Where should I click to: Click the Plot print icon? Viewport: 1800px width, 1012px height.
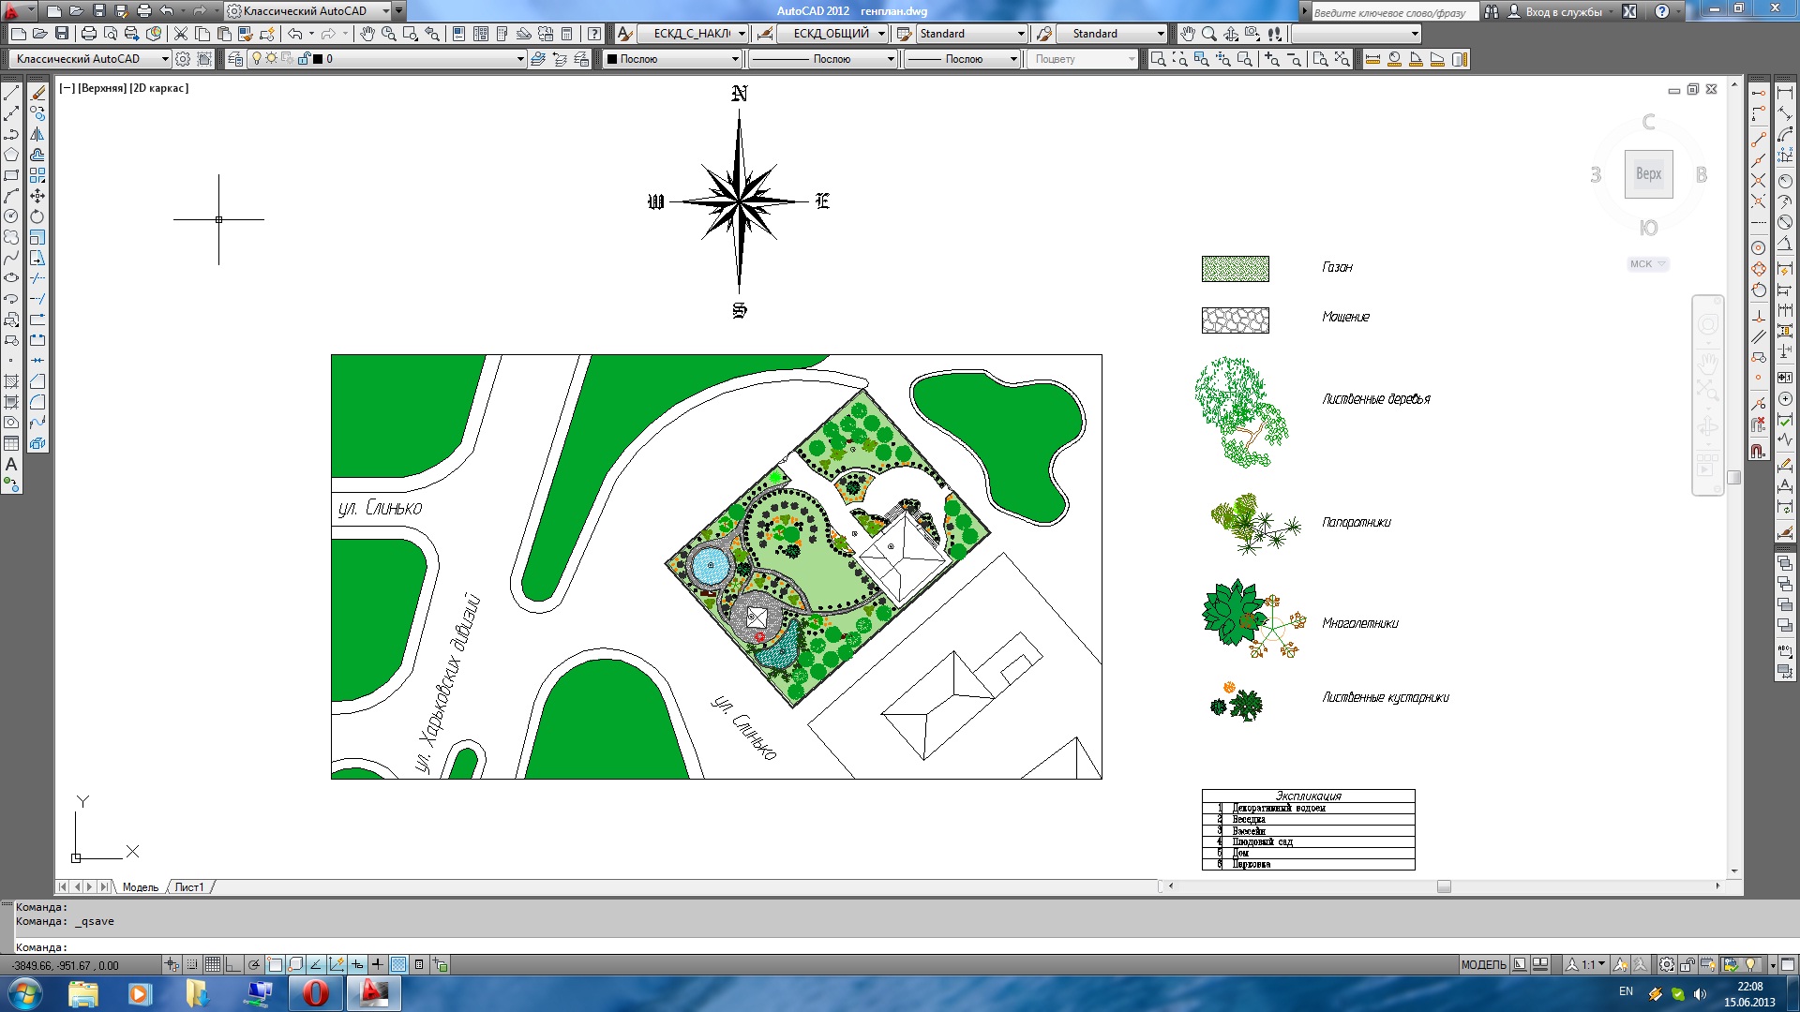click(x=89, y=34)
